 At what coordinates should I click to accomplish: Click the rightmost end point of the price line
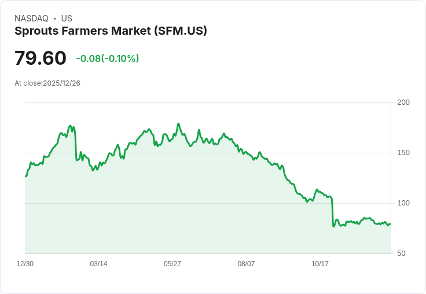tap(390, 224)
